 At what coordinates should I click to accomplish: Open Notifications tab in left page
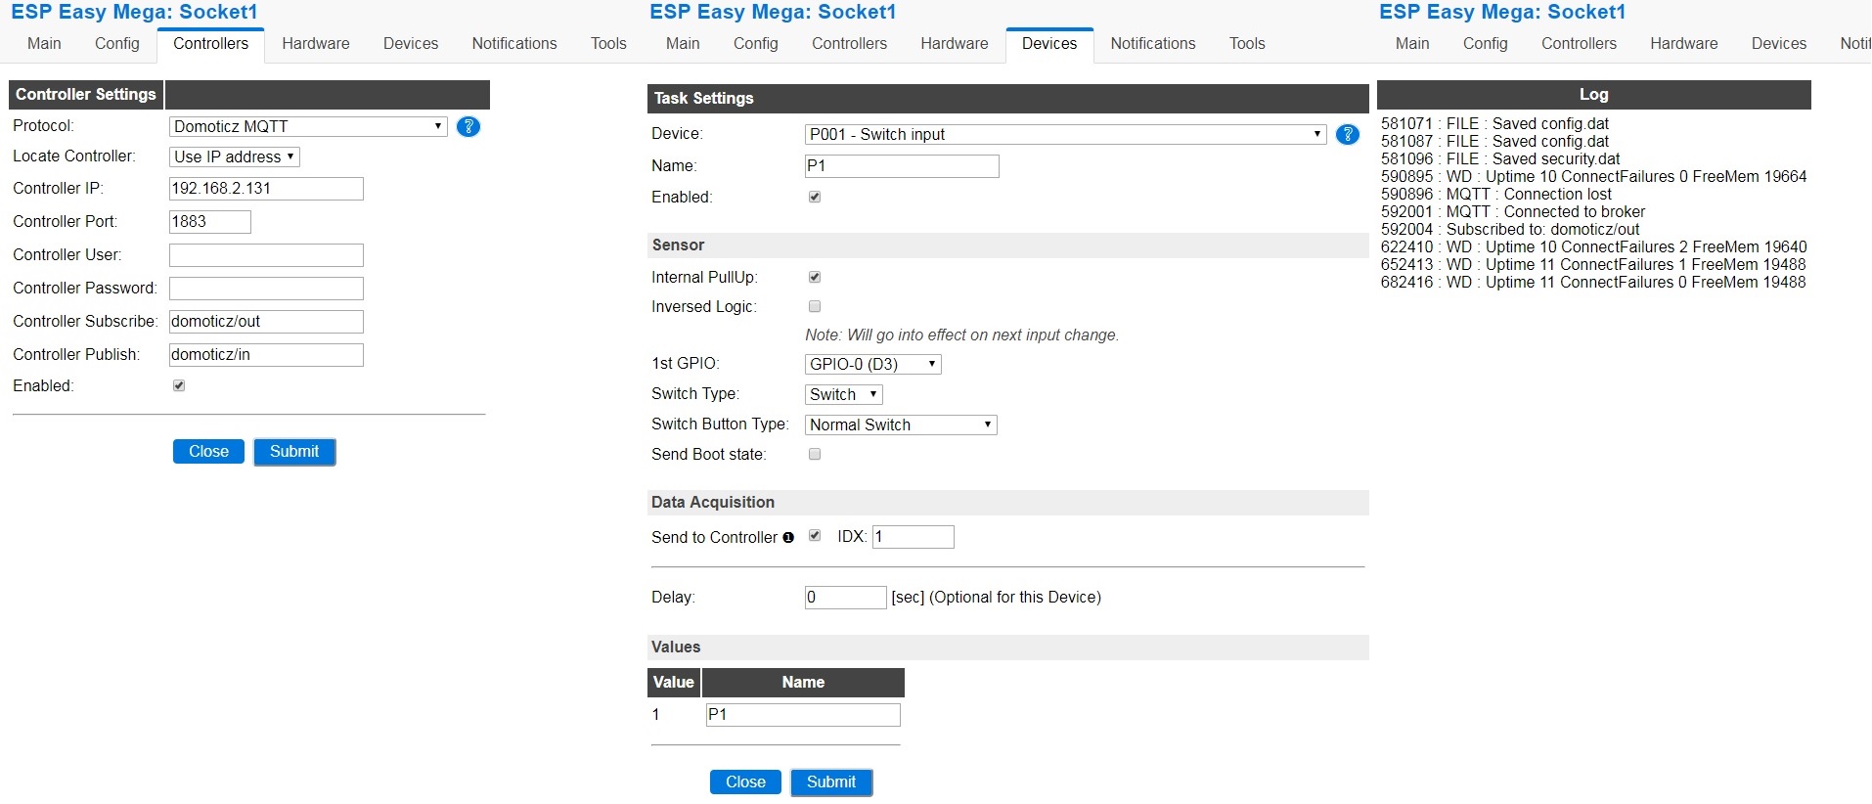coord(514,43)
